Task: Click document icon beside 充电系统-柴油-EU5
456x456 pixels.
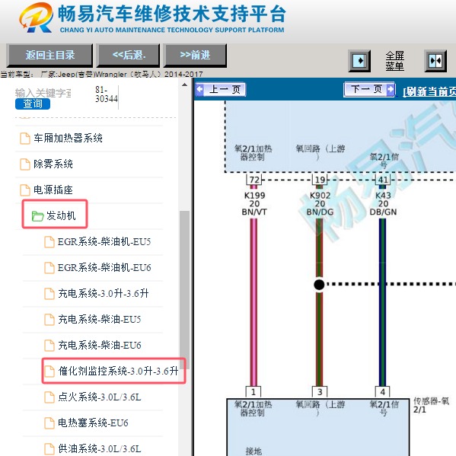Action: click(x=49, y=320)
